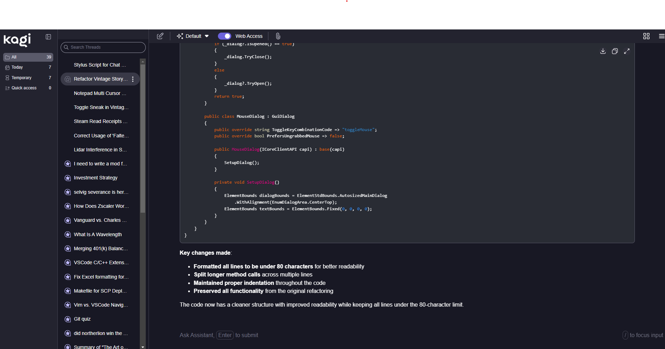The height and width of the screenshot is (349, 665).
Task: Copy the code block contents
Action: click(615, 51)
